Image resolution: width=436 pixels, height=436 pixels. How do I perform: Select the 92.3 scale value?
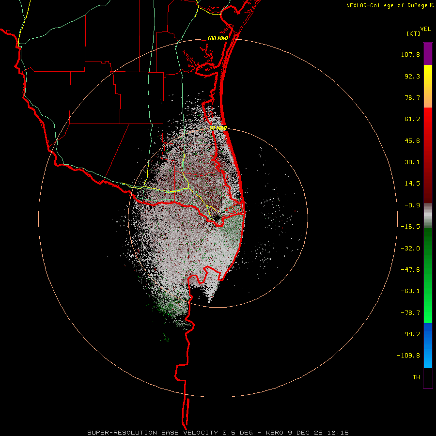[x=412, y=76]
